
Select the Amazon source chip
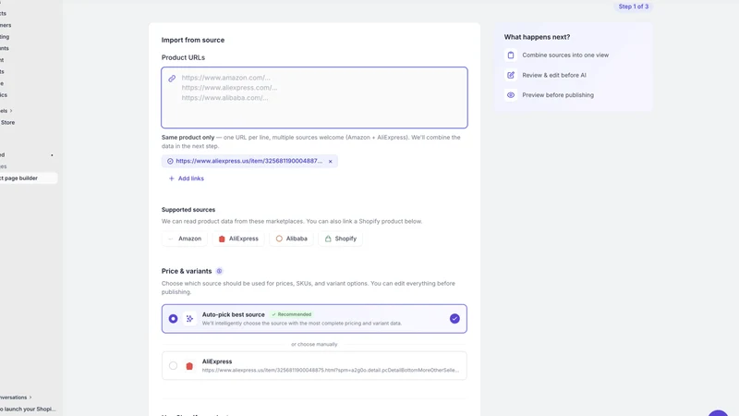(x=185, y=239)
